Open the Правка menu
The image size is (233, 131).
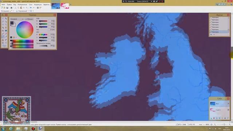click(x=9, y=5)
